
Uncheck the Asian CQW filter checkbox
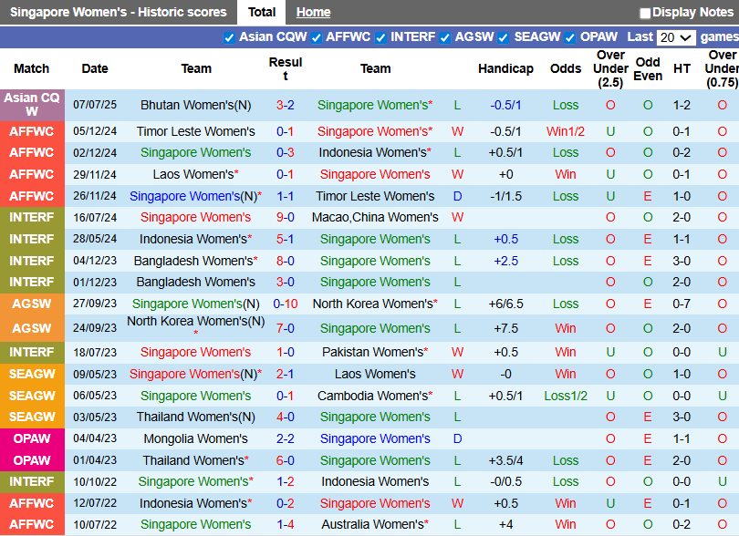(229, 37)
